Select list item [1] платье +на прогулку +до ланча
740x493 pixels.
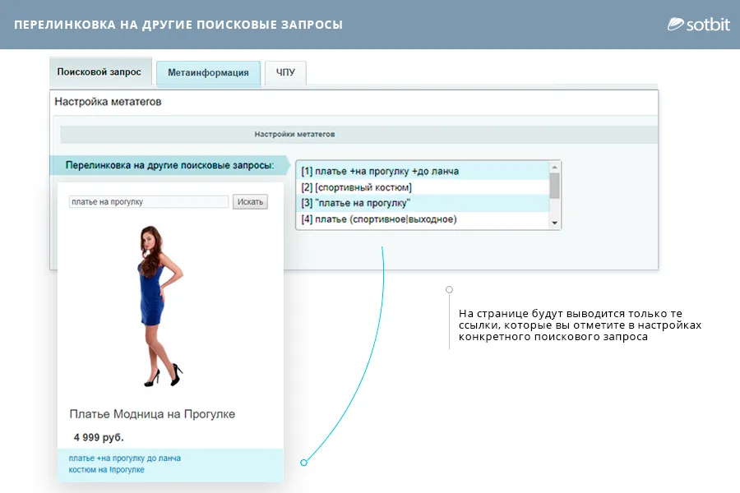click(423, 171)
